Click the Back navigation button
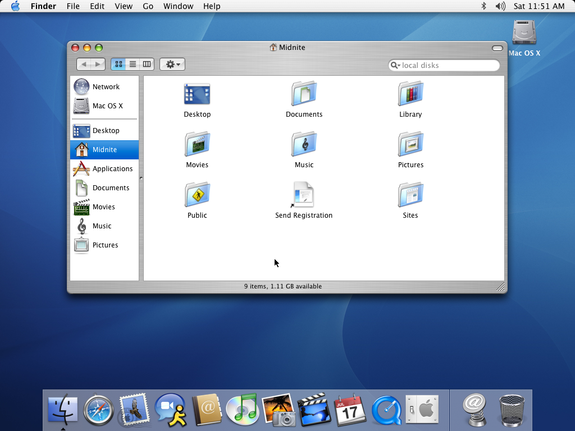Image resolution: width=575 pixels, height=431 pixels. [84, 64]
